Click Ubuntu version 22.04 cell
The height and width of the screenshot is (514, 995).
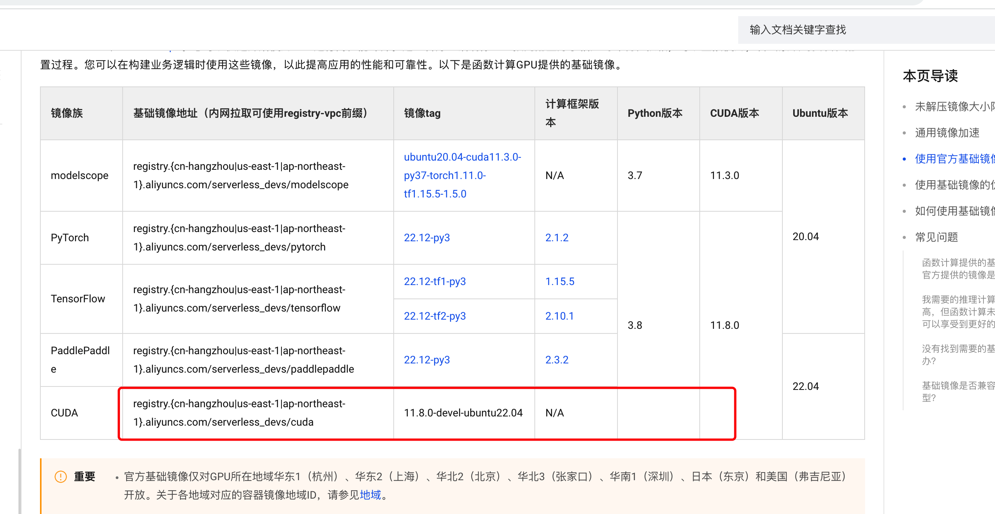tap(823, 386)
